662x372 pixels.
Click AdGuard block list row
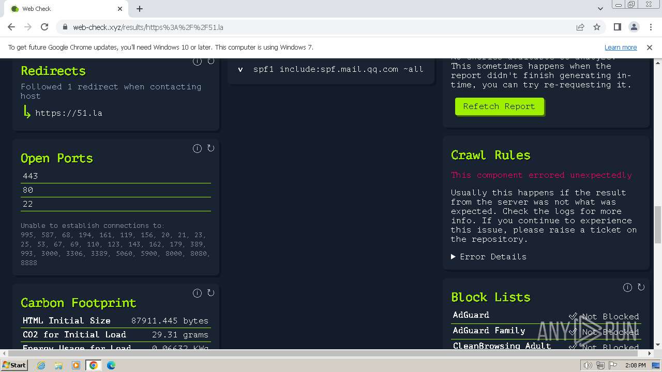tap(546, 316)
